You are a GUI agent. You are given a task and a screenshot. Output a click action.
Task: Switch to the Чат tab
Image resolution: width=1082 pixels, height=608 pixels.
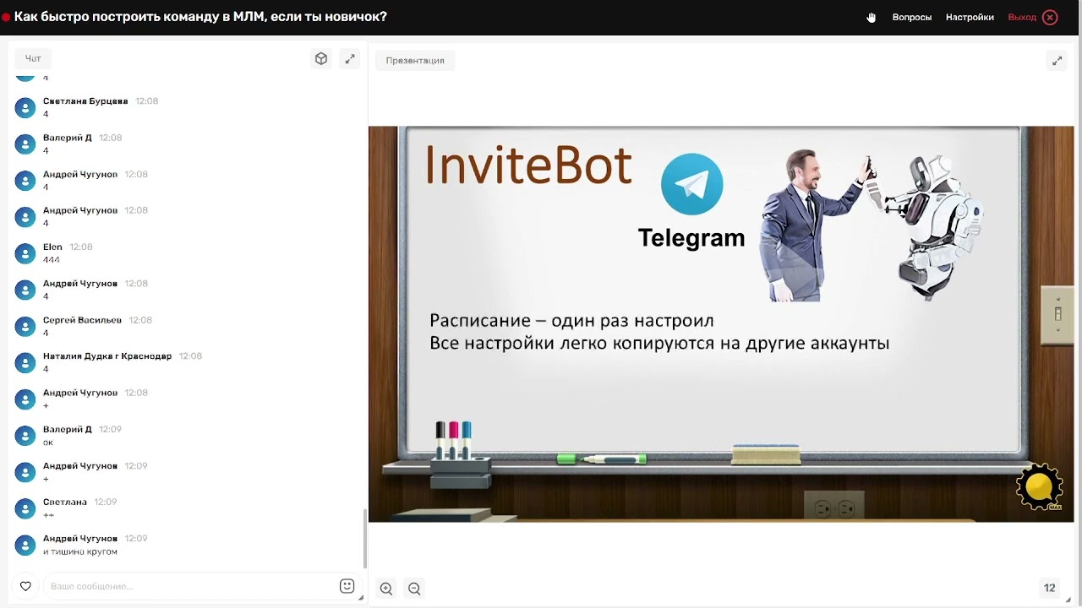33,59
